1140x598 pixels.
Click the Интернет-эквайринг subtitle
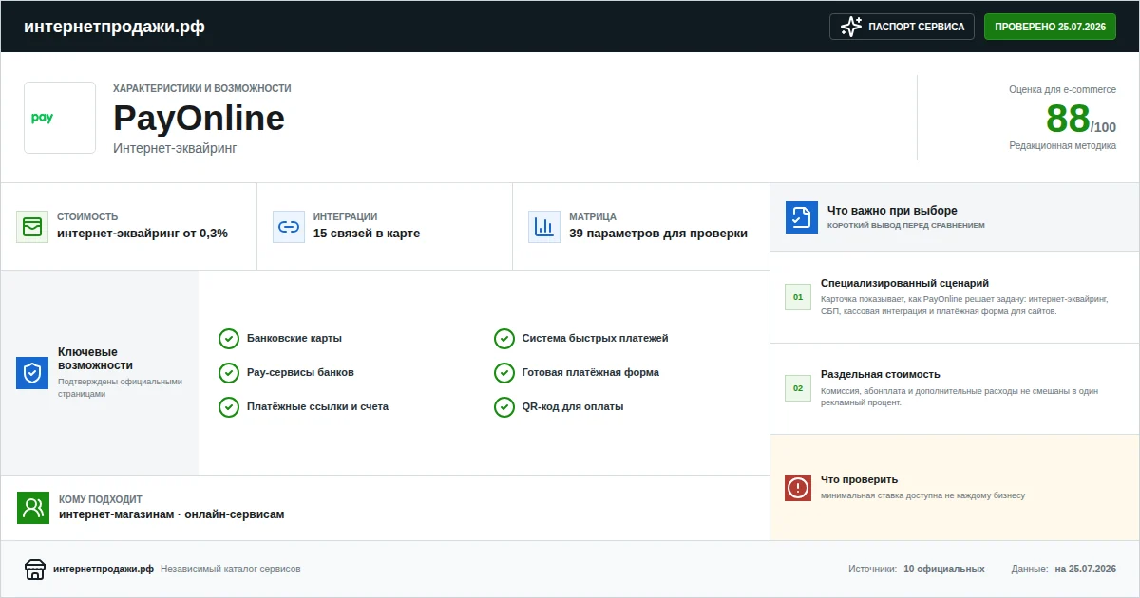tap(174, 148)
